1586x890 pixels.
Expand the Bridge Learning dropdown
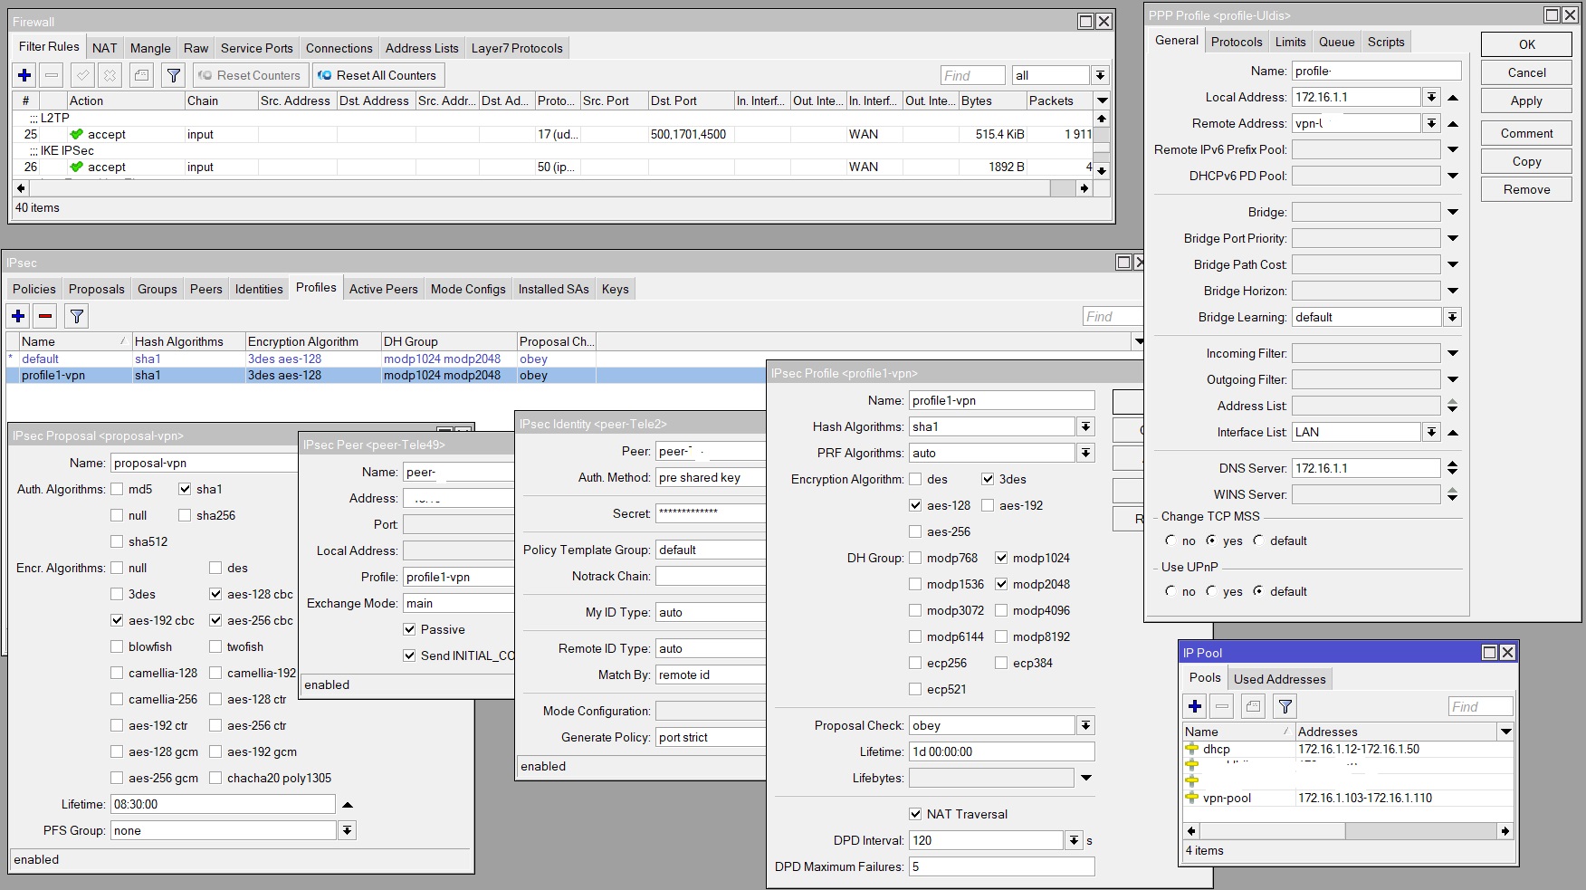1452,317
